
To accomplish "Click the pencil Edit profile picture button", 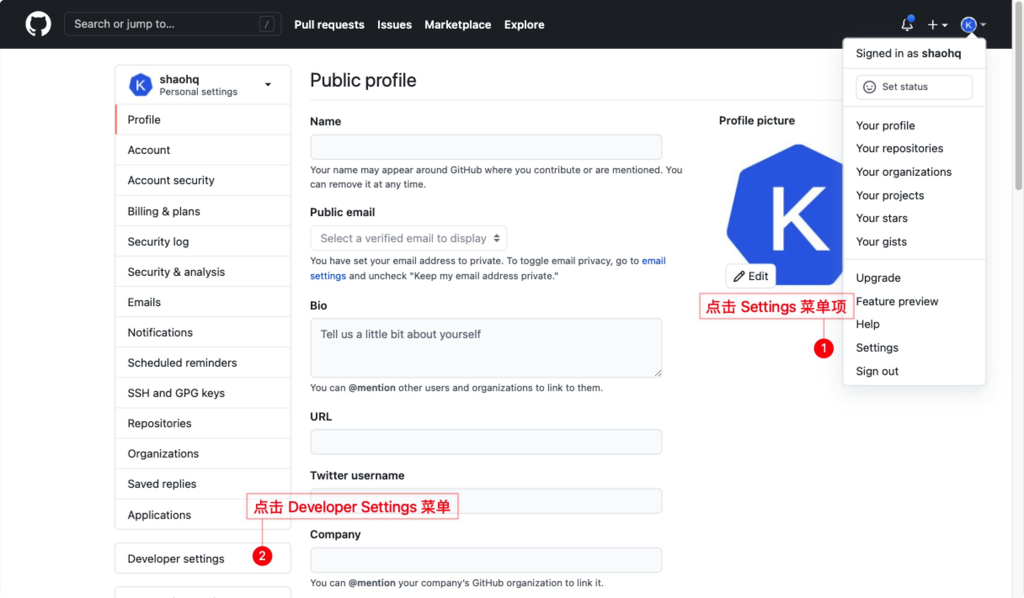I will coord(751,276).
